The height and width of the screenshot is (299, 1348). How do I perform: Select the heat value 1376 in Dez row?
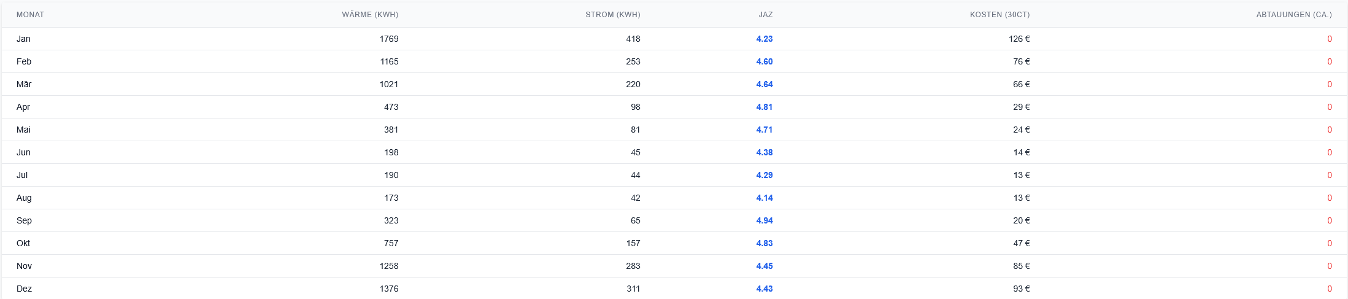pos(388,289)
